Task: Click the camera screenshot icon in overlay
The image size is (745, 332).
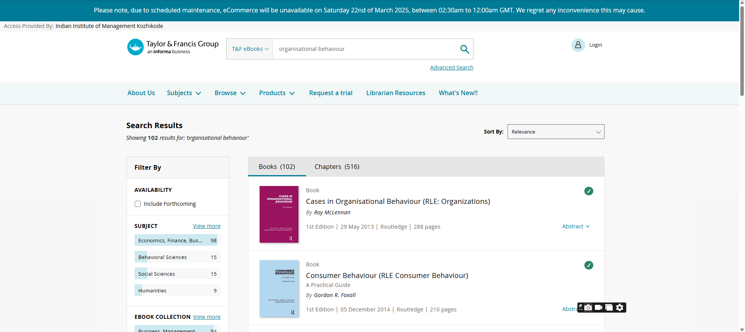Action: pyautogui.click(x=588, y=308)
